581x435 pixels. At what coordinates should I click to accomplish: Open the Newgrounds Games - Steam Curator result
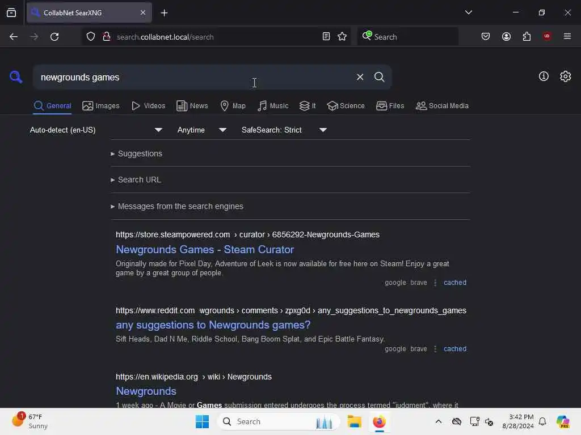click(205, 249)
